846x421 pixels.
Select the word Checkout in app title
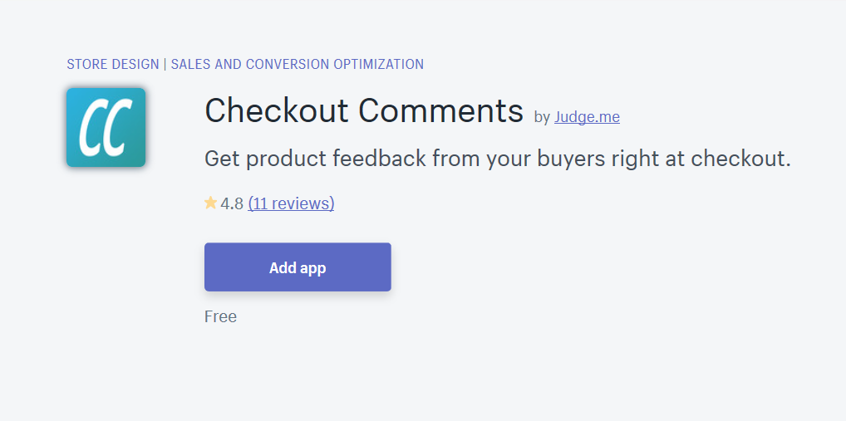coord(277,110)
